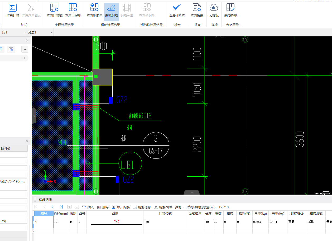Open 查看钢筋量 rebar quantity viewer
This screenshot has height=241, width=332.
tap(95, 11)
